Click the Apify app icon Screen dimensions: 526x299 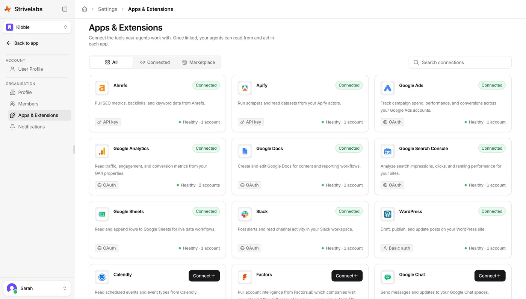[x=245, y=88]
